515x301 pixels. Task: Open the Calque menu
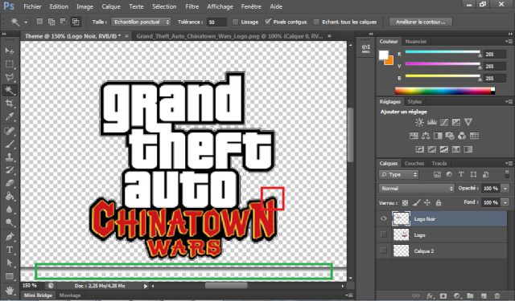[111, 6]
